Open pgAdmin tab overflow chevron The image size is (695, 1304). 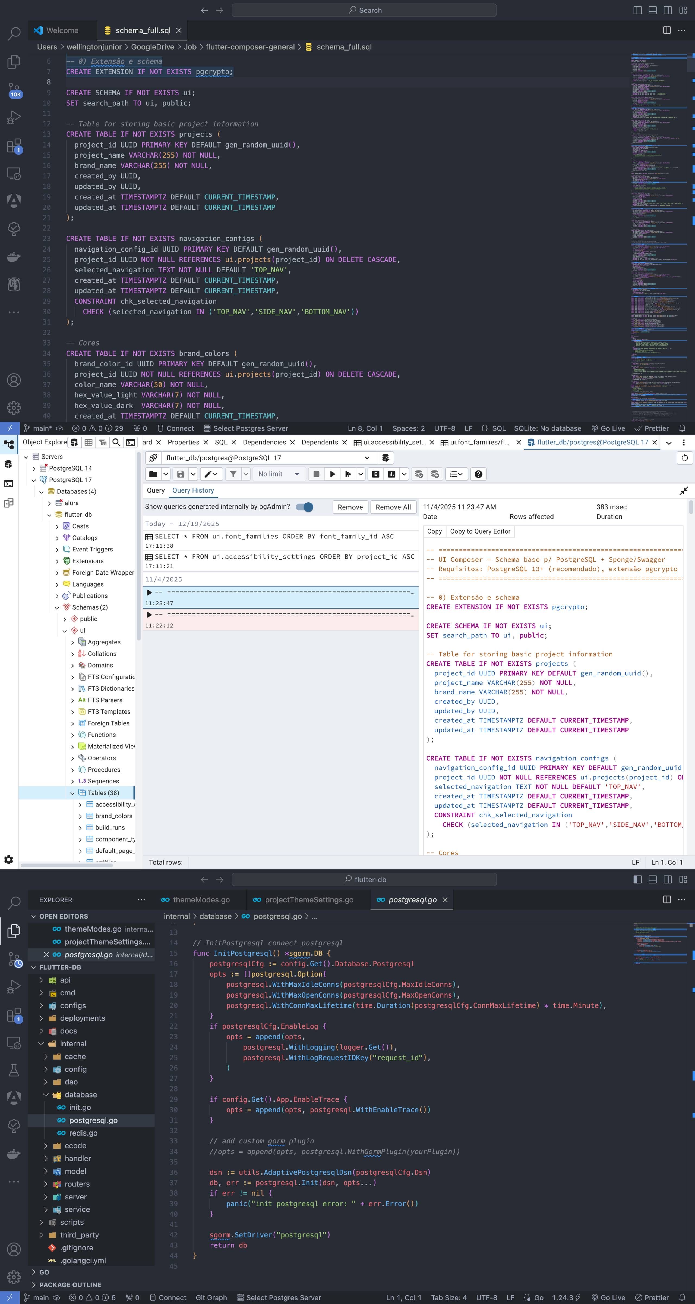[669, 443]
